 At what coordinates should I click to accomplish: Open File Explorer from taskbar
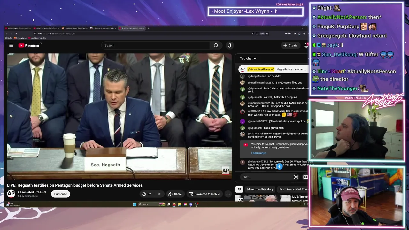pos(180,204)
